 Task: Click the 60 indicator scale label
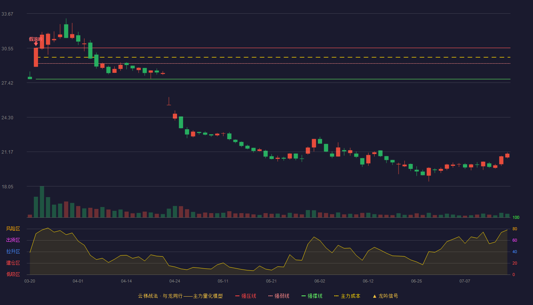tap(515, 240)
